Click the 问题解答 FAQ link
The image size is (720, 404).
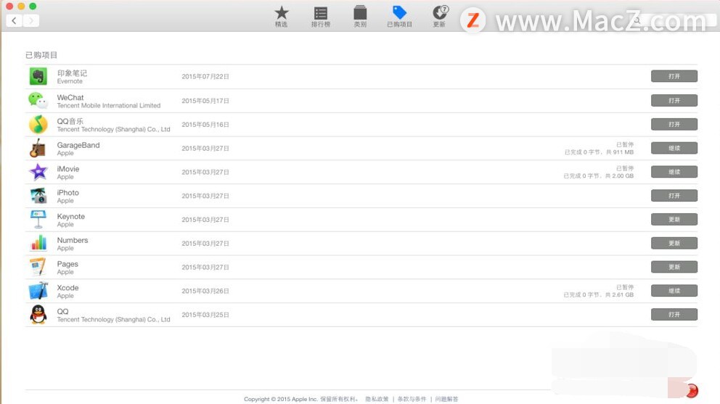coord(447,399)
